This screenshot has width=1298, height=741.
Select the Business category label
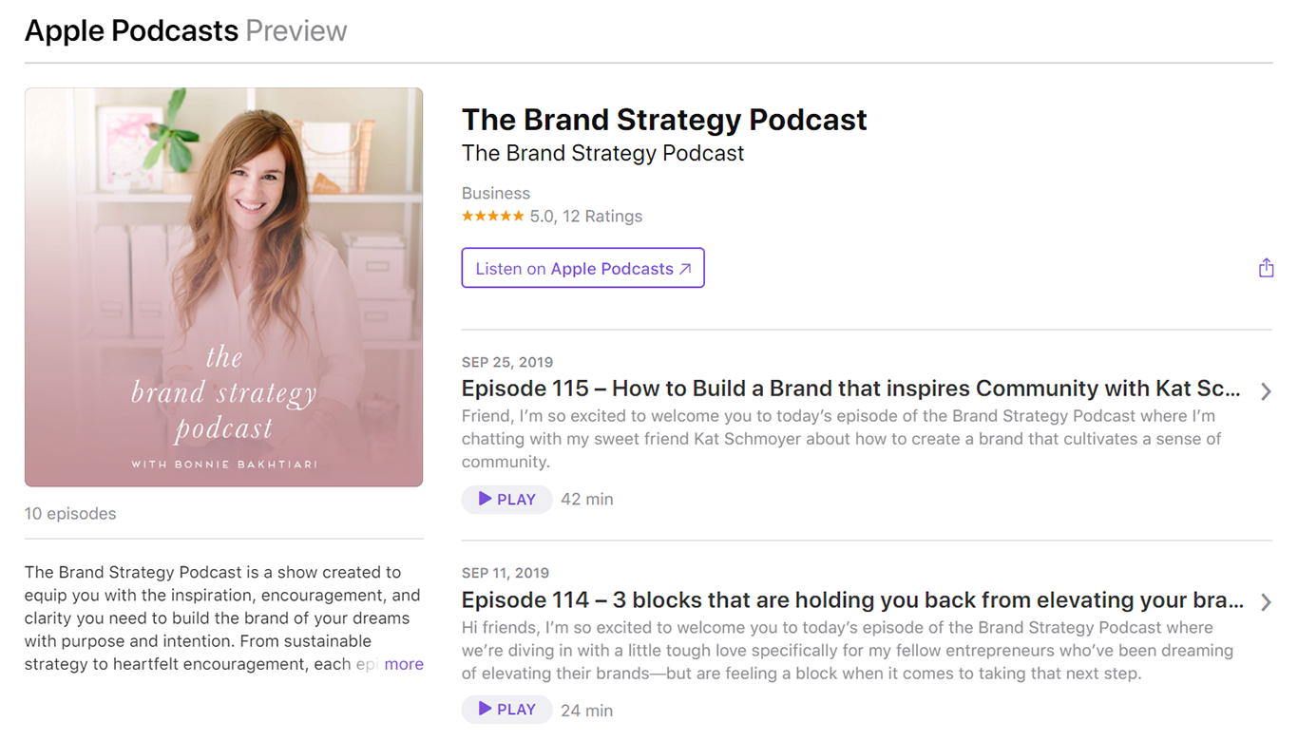click(496, 193)
